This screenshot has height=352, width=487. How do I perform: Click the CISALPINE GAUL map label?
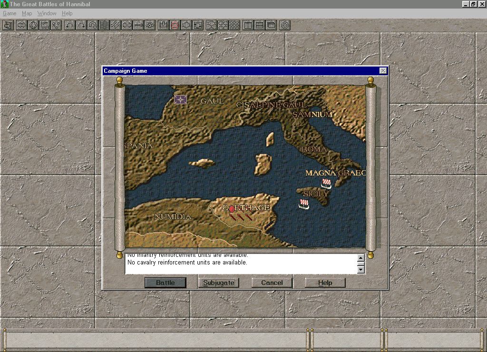point(271,105)
